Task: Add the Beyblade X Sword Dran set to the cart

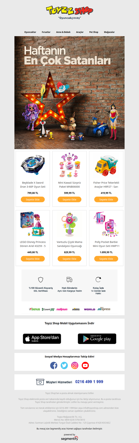Action: pos(33,200)
